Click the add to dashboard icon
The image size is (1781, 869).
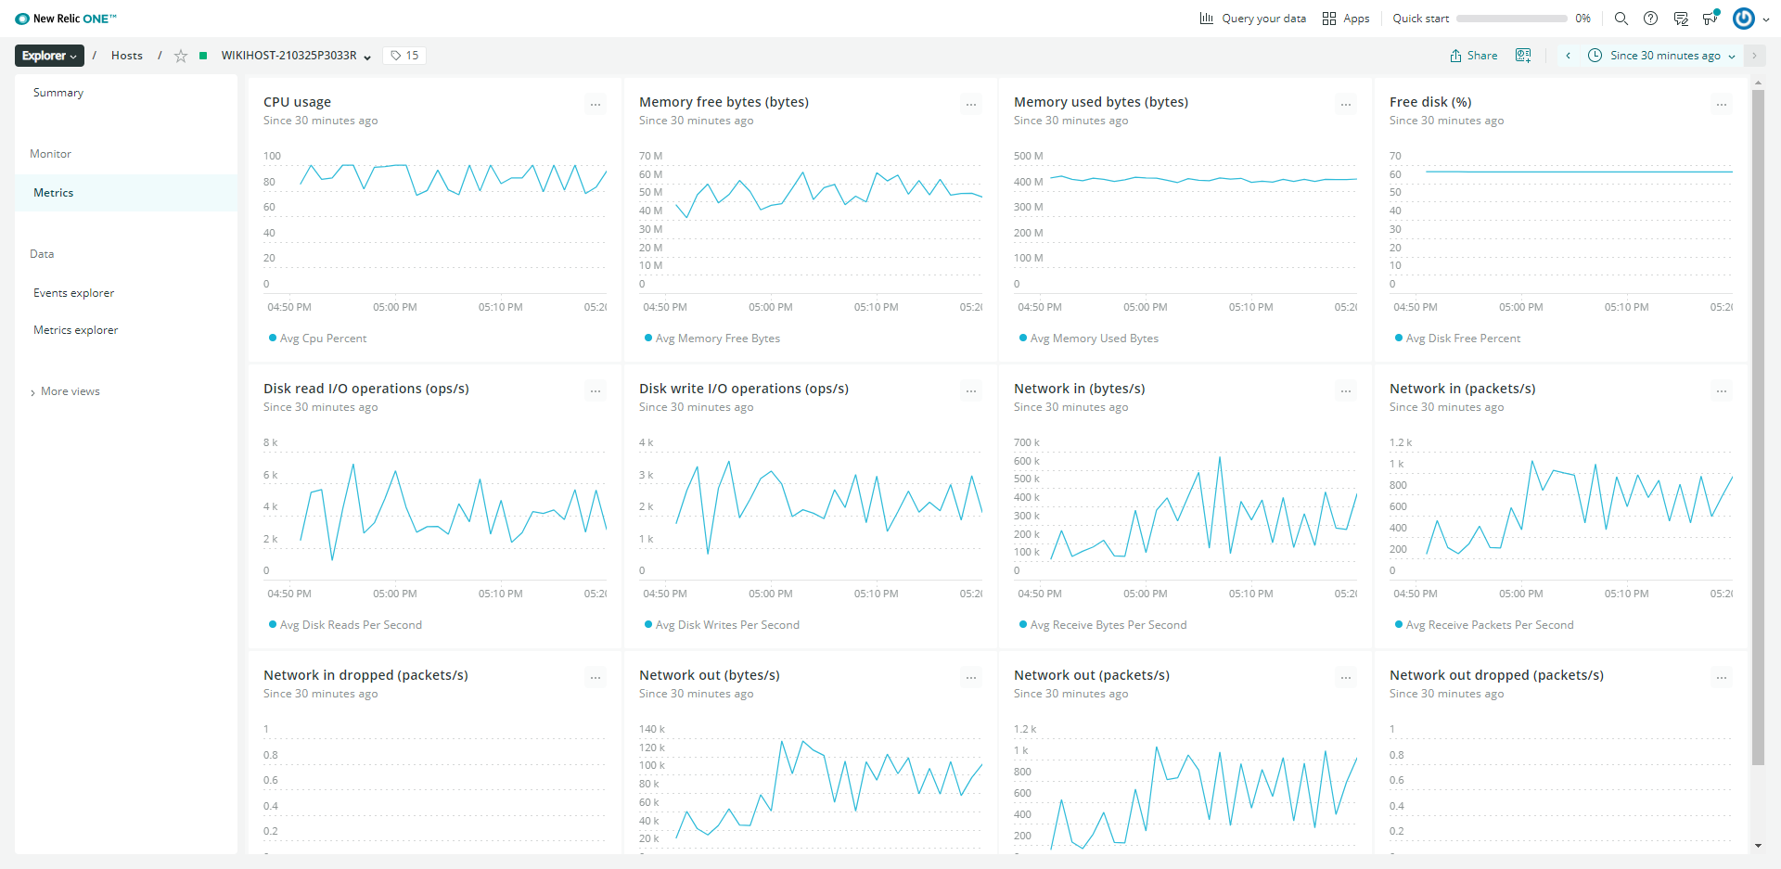[1523, 56]
